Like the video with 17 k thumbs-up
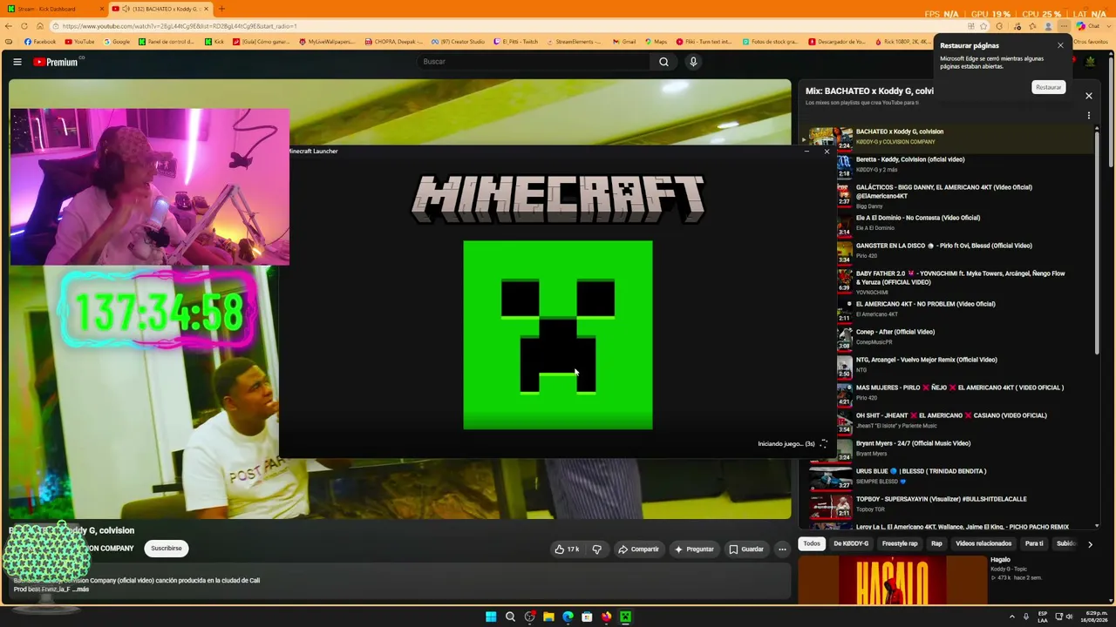Viewport: 1116px width, 627px height. click(567, 549)
